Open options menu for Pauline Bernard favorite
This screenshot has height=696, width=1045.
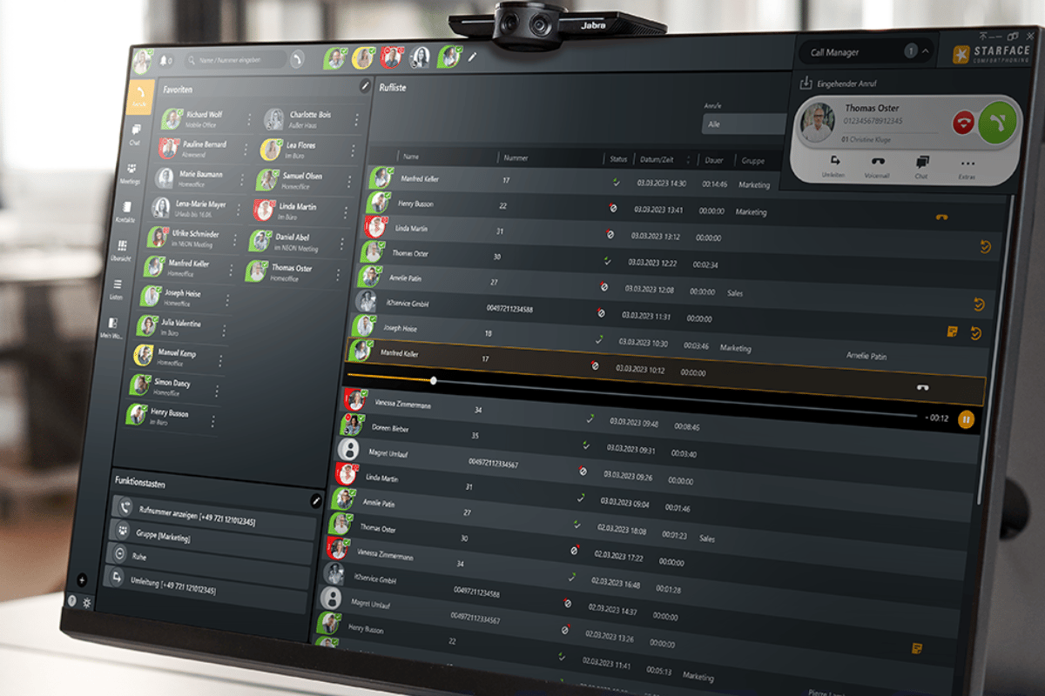[246, 149]
